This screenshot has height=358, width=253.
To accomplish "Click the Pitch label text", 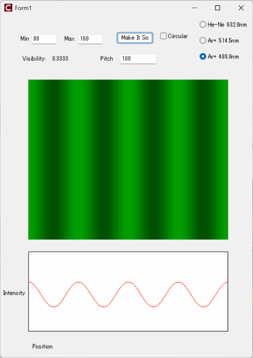I will click(107, 59).
